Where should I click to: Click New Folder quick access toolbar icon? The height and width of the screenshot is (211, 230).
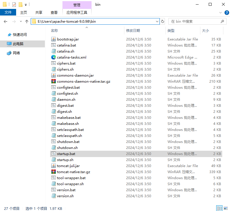pos(20,5)
